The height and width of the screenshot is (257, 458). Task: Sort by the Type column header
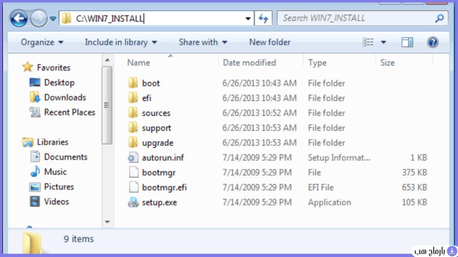(x=317, y=62)
